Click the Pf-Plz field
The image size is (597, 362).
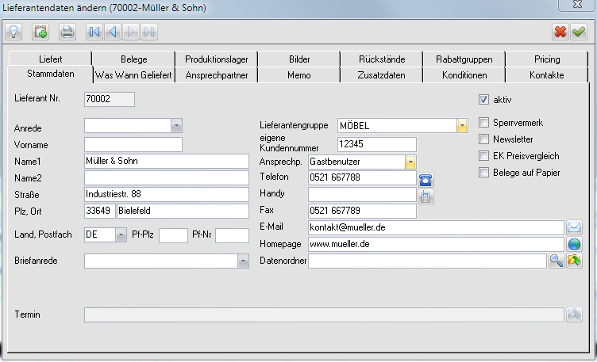(x=173, y=235)
